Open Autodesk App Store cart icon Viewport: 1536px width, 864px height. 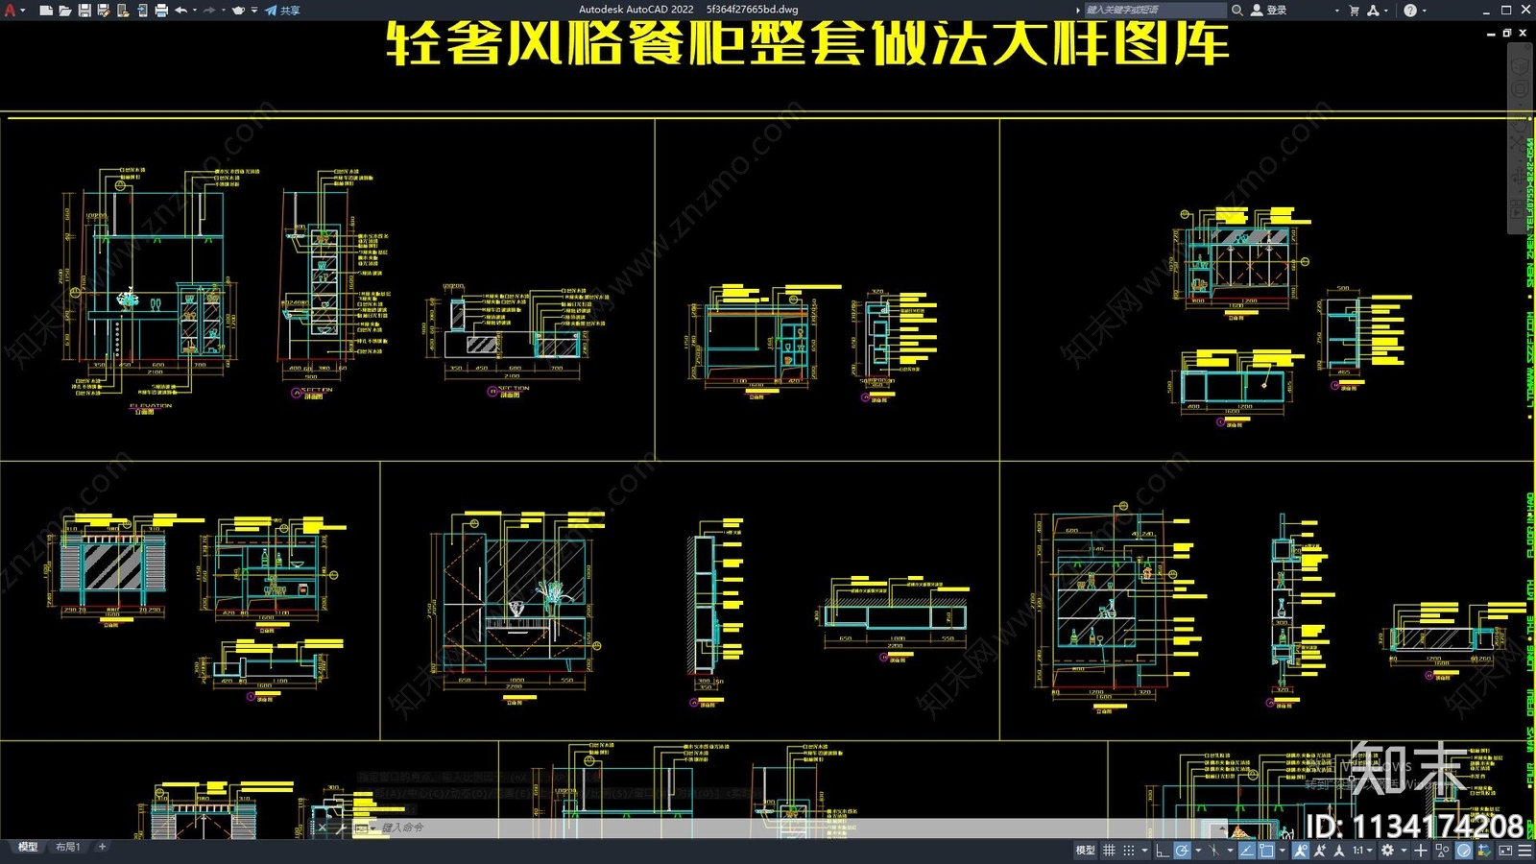click(1354, 10)
